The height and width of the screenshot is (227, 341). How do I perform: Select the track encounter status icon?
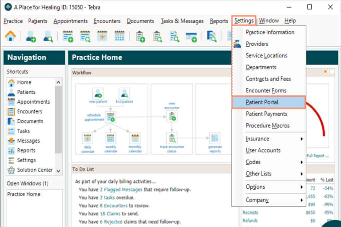(172, 137)
